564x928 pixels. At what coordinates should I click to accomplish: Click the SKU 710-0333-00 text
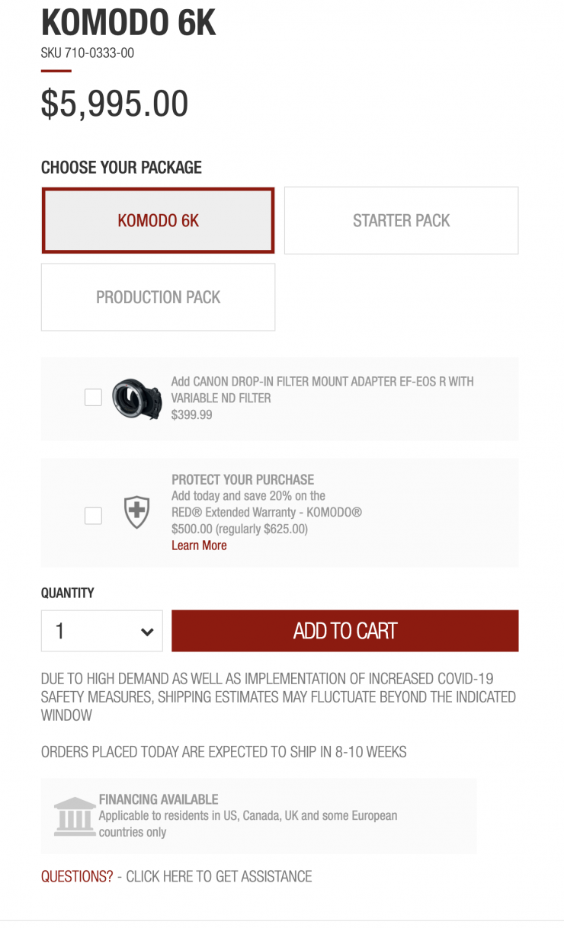88,53
